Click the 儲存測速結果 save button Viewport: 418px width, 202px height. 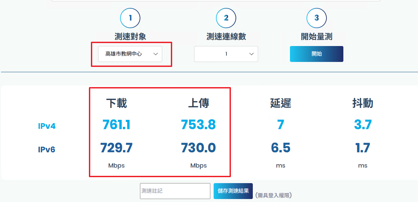tap(233, 191)
